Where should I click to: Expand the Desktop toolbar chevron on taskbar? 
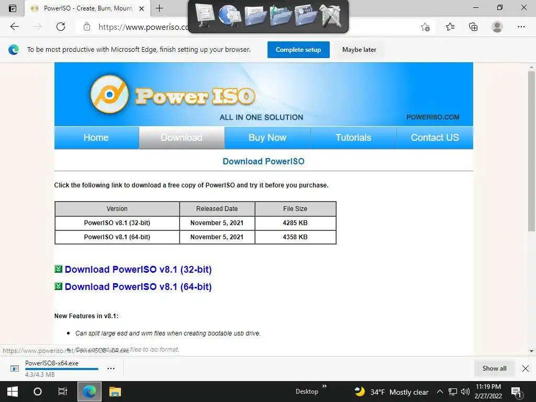(x=325, y=386)
